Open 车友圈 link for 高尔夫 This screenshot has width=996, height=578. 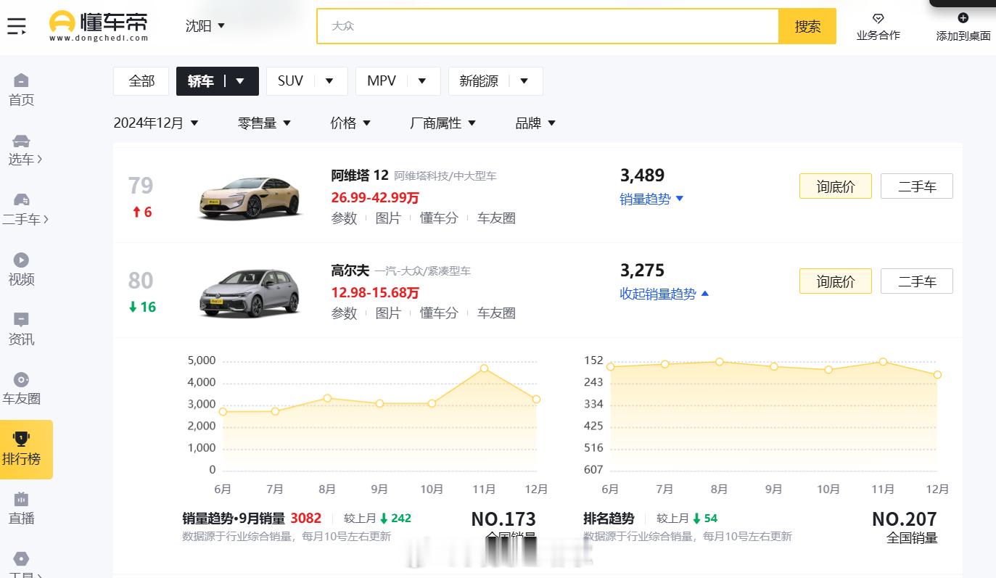point(496,313)
